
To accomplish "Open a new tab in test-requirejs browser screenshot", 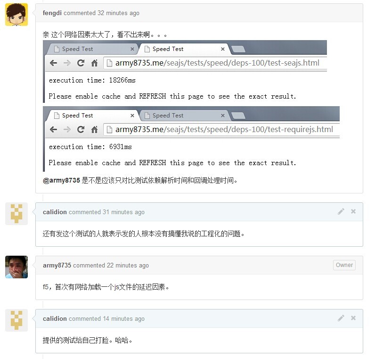I will 238,116.
